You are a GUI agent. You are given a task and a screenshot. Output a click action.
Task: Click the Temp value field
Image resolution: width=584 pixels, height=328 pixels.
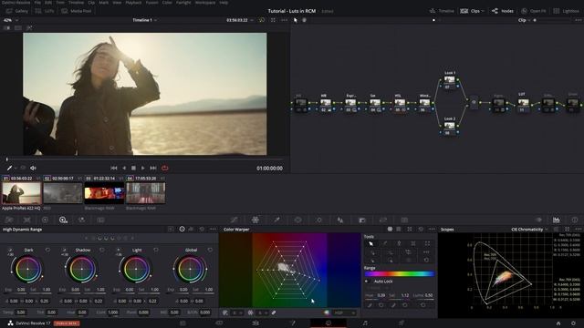21,313
